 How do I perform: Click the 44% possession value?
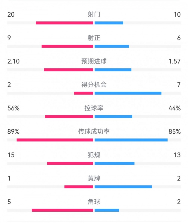click(x=175, y=108)
